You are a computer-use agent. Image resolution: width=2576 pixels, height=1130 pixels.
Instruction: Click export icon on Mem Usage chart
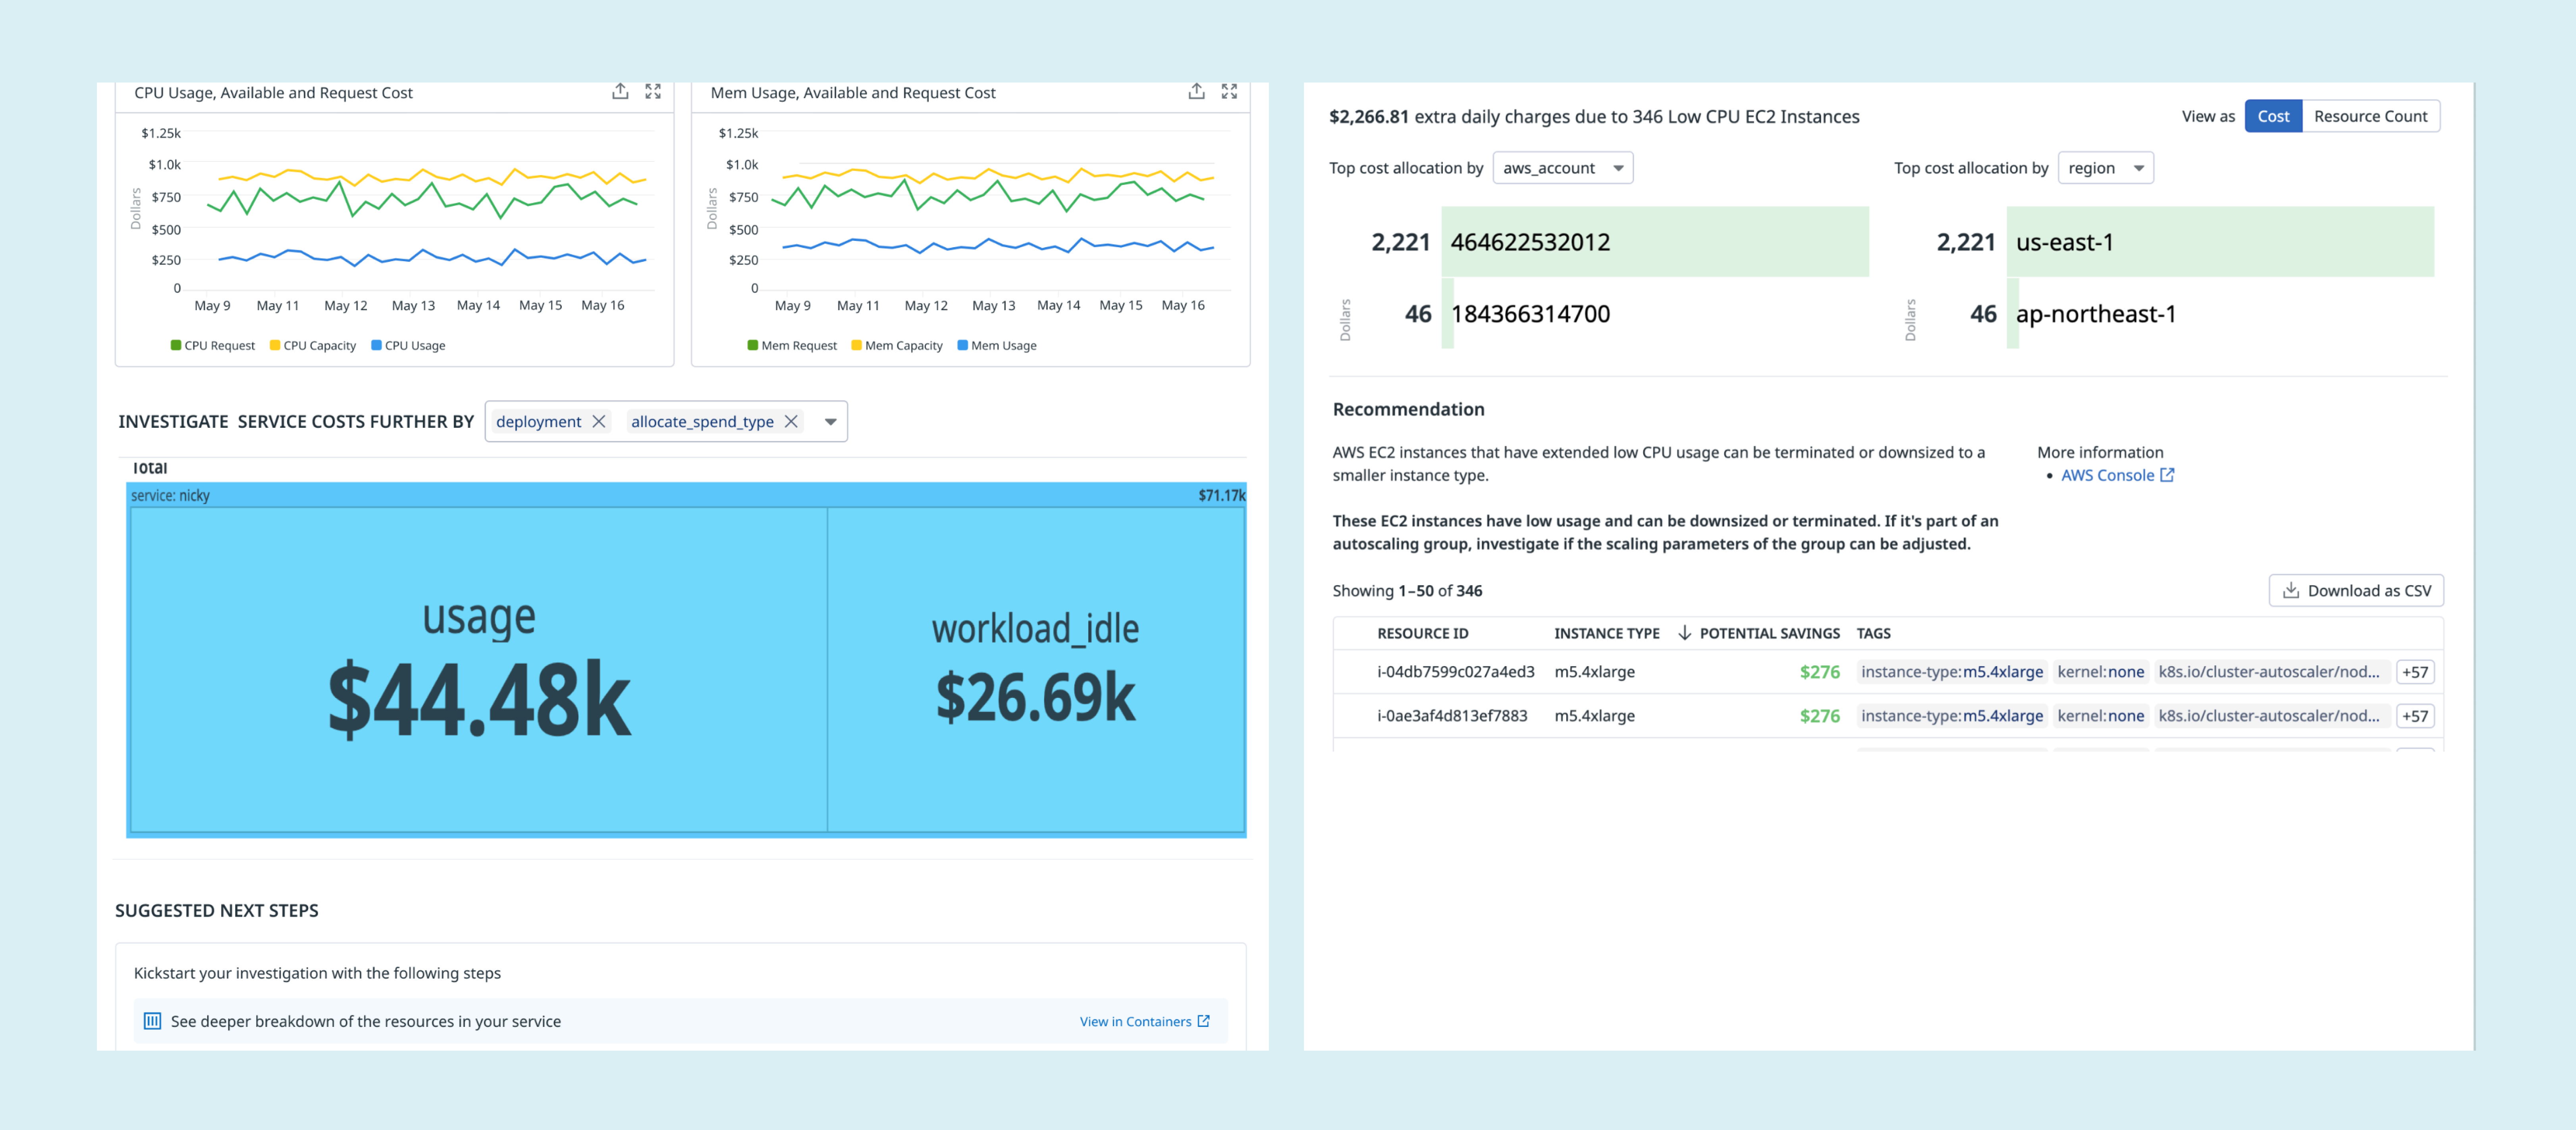click(1196, 92)
